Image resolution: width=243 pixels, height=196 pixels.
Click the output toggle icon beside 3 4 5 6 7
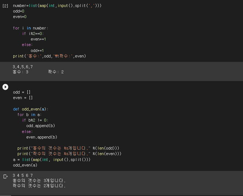click(6, 176)
